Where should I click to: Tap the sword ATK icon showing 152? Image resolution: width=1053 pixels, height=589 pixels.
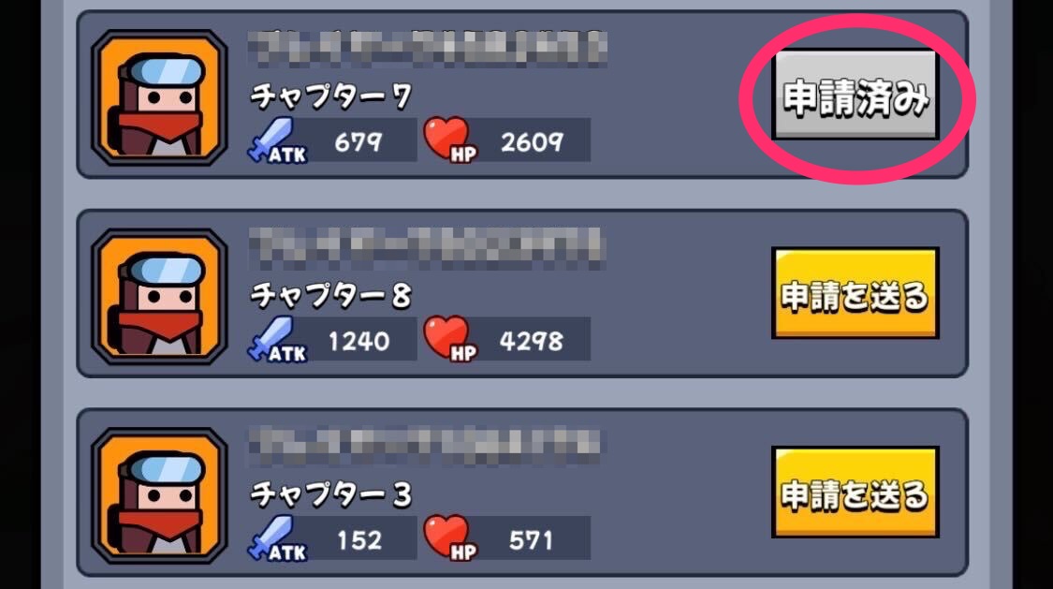pyautogui.click(x=277, y=538)
